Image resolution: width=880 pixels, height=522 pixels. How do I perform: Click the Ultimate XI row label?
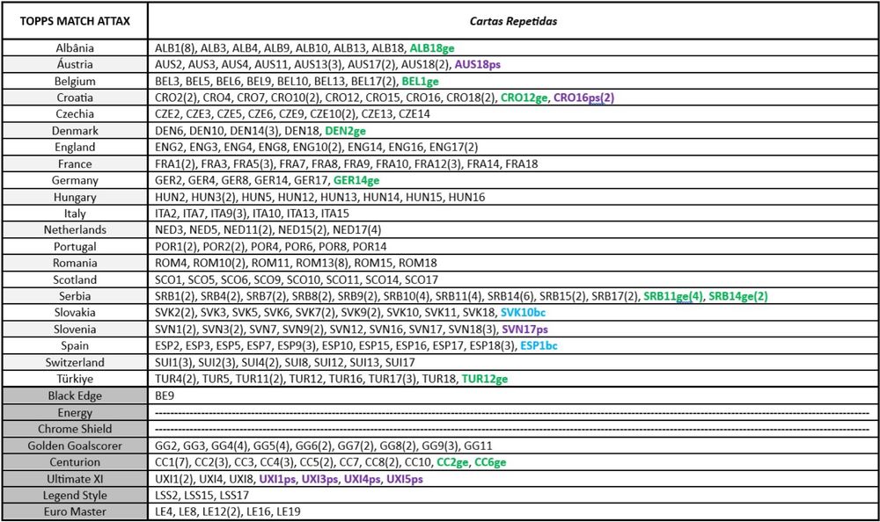click(x=75, y=479)
